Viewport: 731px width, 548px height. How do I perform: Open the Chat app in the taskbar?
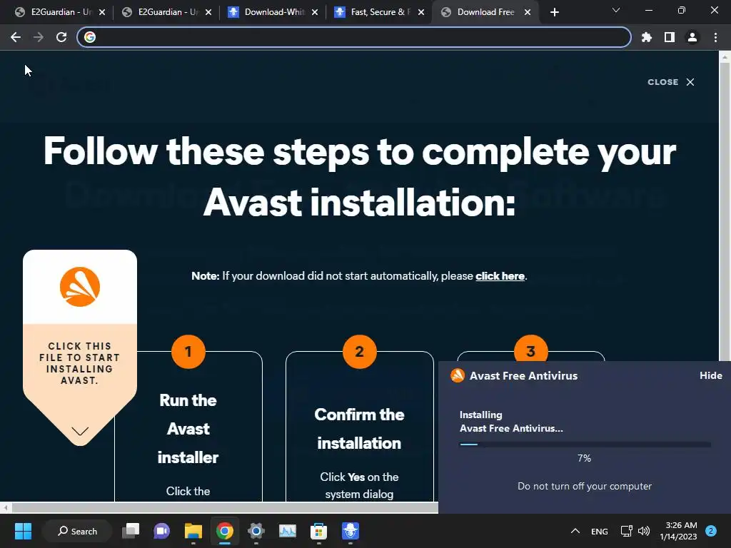pyautogui.click(x=162, y=531)
